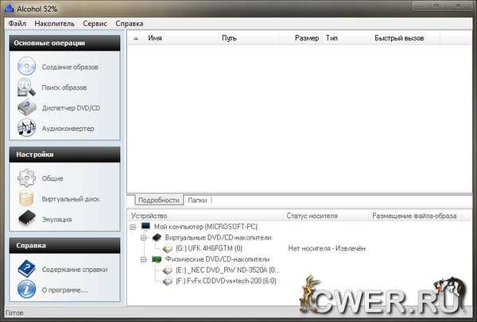Viewport: 477px width, 322px height.
Task: Click the G: virtual drive icon
Action: (168, 248)
